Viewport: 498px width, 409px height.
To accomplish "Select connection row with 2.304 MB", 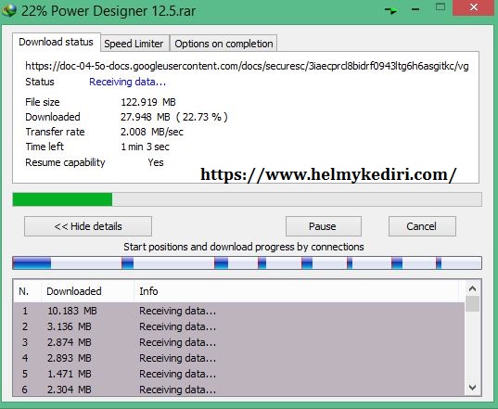I will [x=238, y=390].
